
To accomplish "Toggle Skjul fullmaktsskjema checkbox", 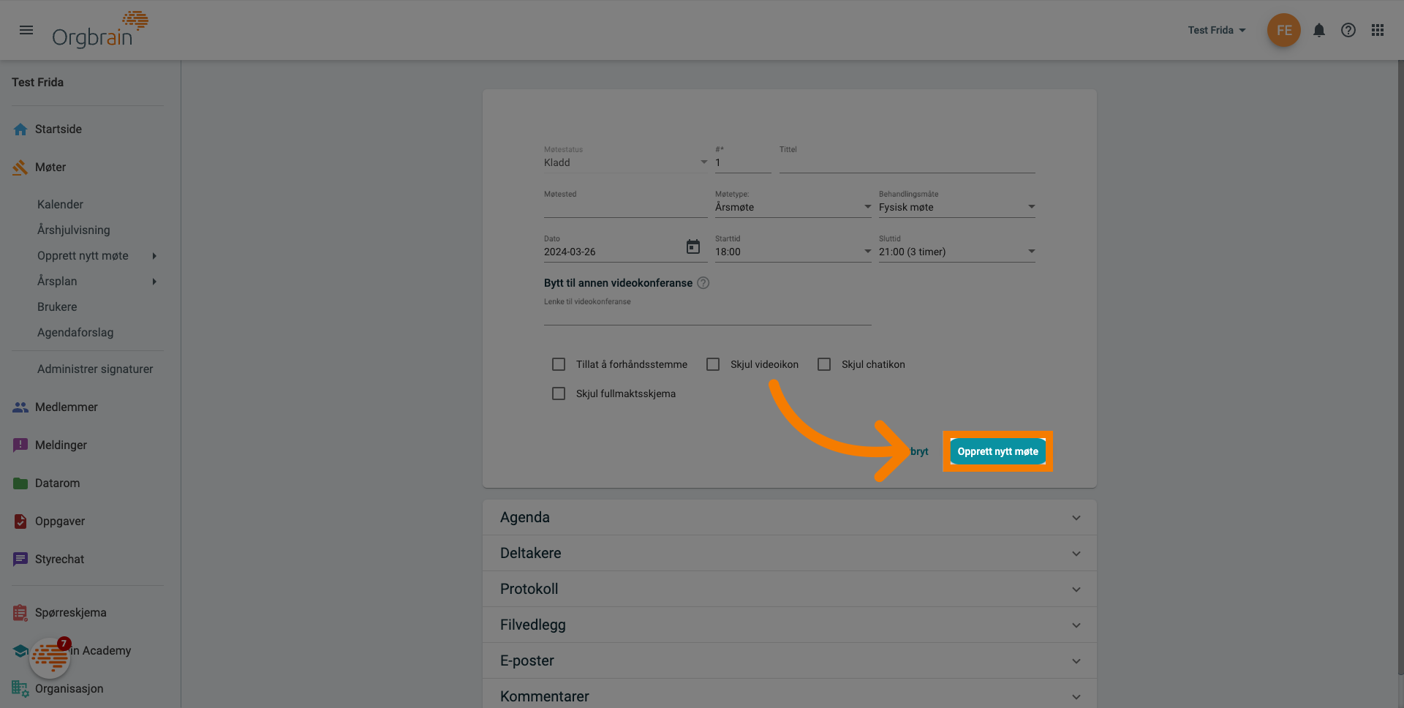I will tap(559, 393).
